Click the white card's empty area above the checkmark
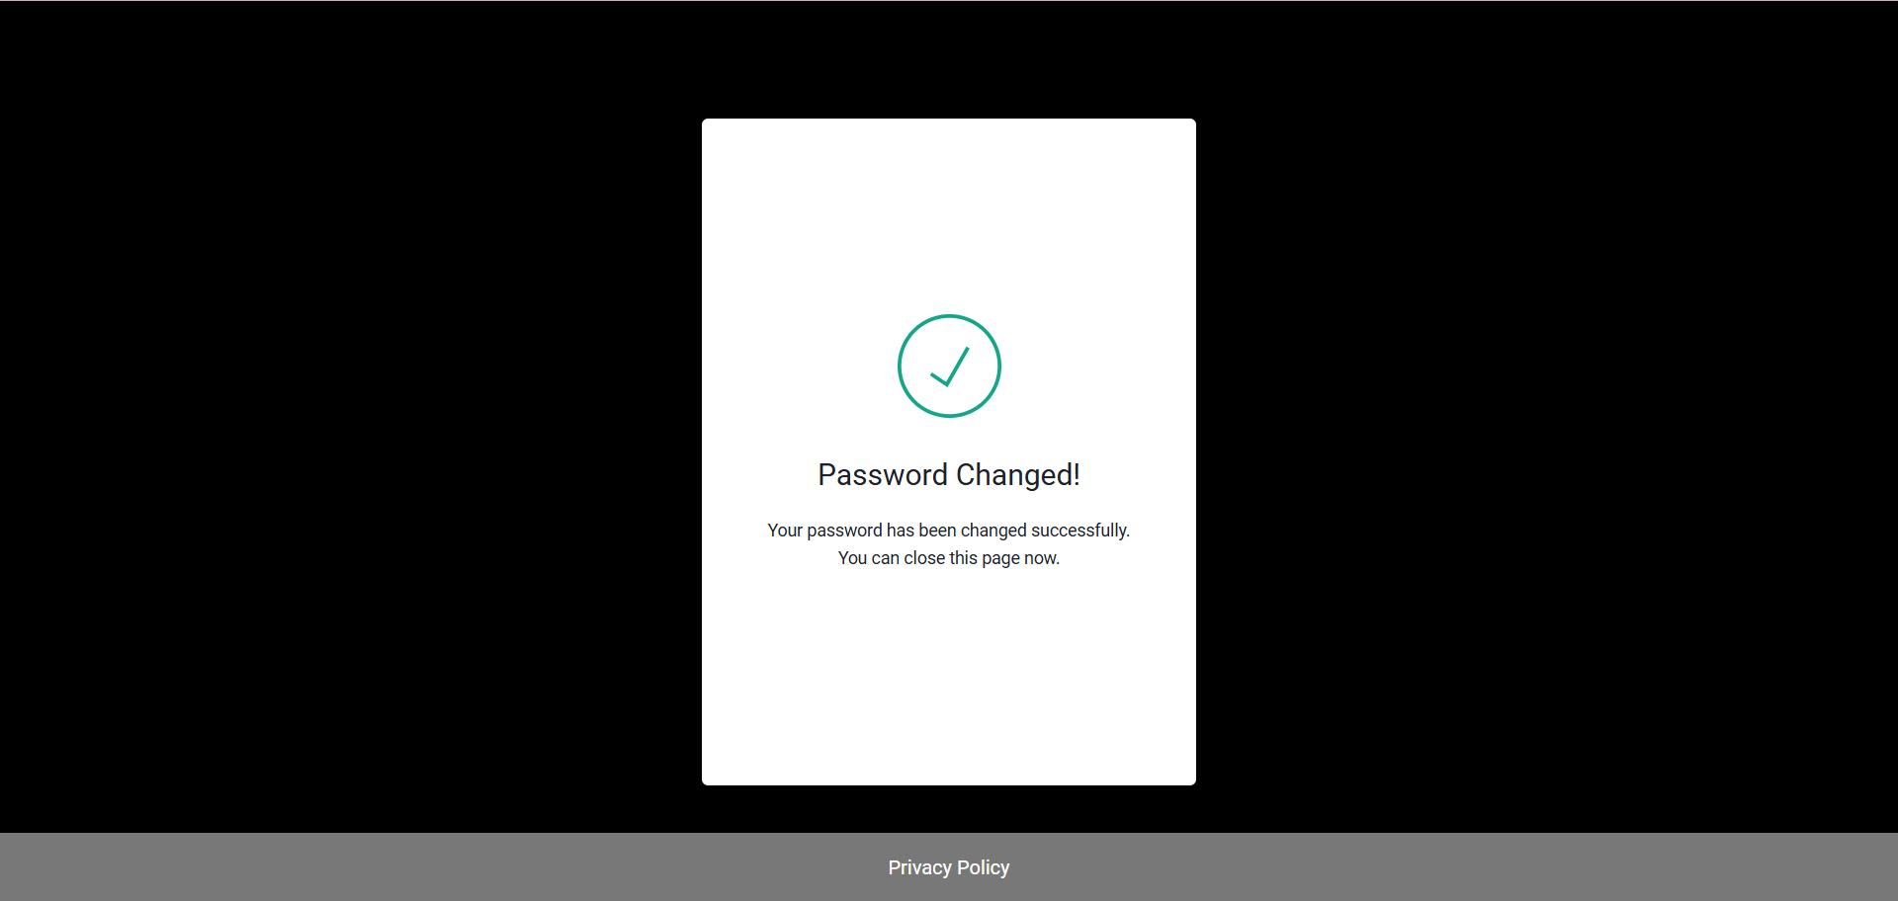 [949, 215]
